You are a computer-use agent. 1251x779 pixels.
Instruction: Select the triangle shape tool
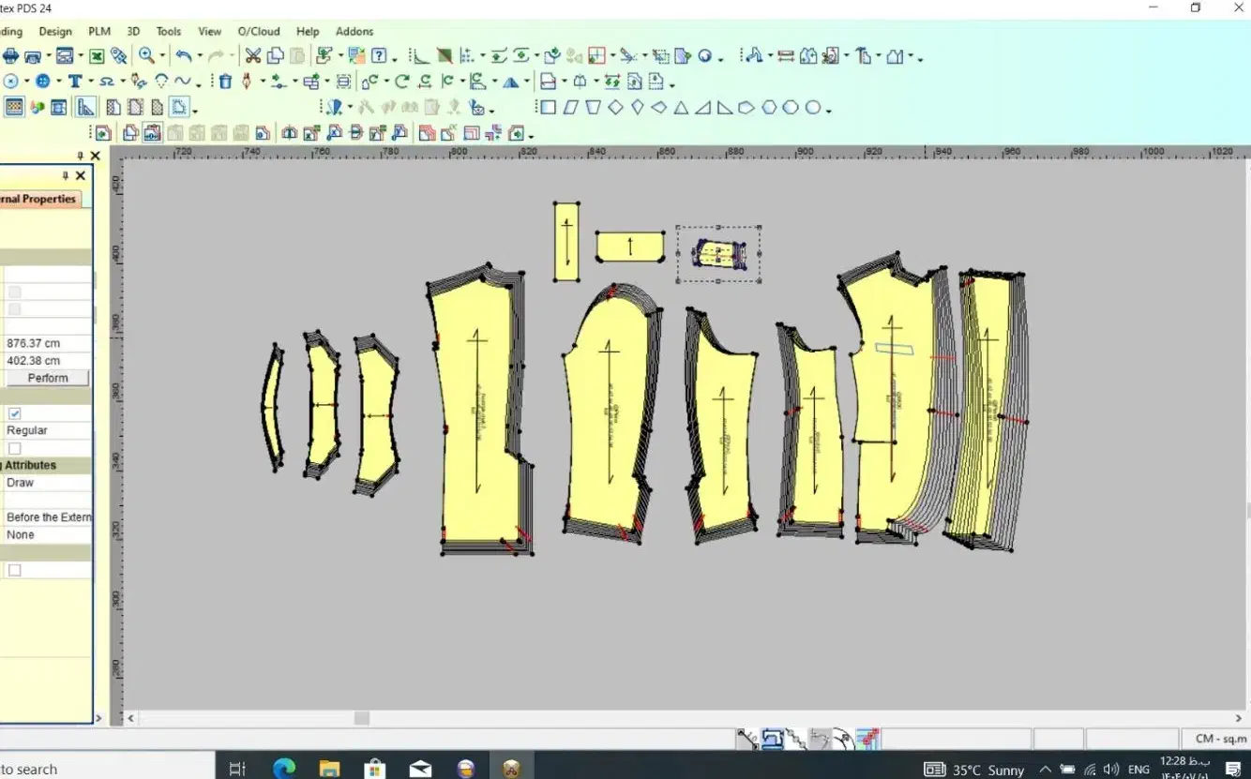point(681,108)
